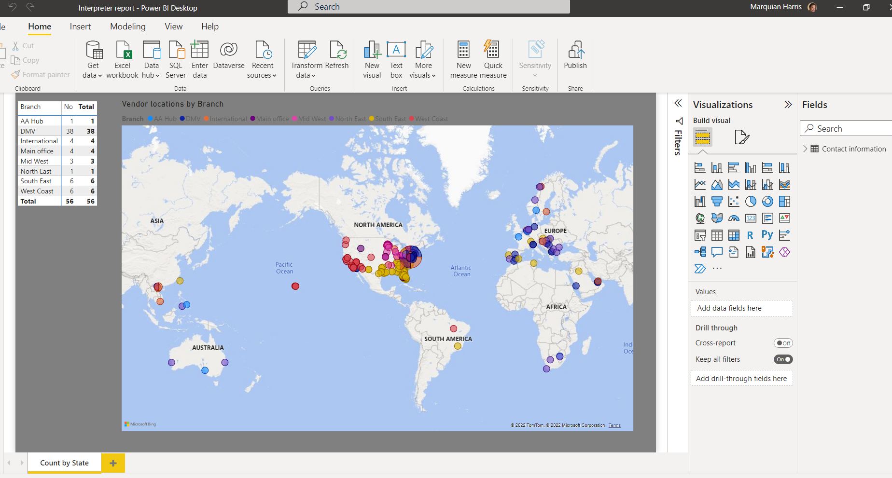Select the treemap visualization
The width and height of the screenshot is (892, 478).
pyautogui.click(x=784, y=202)
